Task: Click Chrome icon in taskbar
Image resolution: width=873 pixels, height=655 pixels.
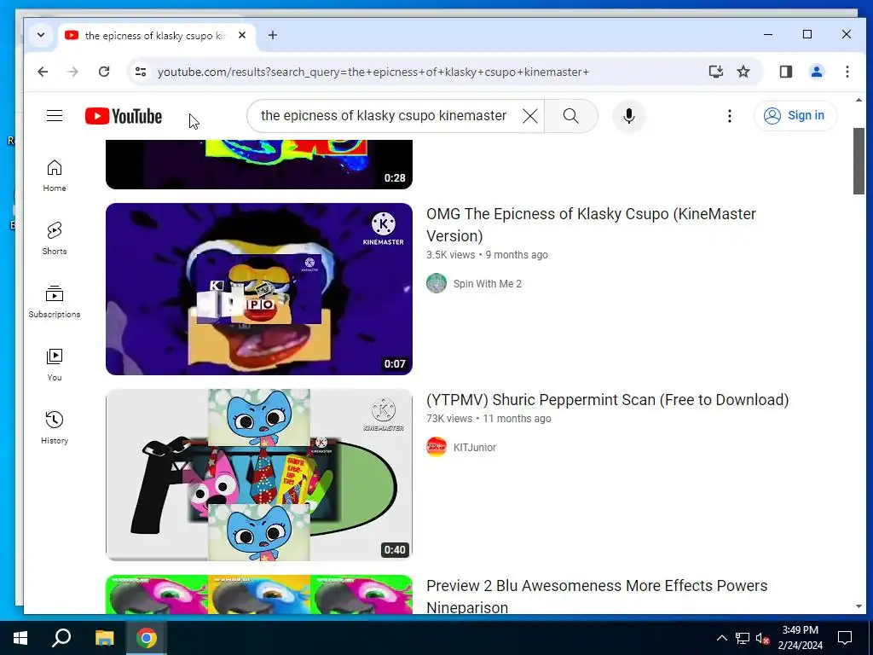Action: tap(147, 638)
